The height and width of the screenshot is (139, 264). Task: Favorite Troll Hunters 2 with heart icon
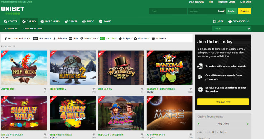pyautogui.click(x=94, y=89)
